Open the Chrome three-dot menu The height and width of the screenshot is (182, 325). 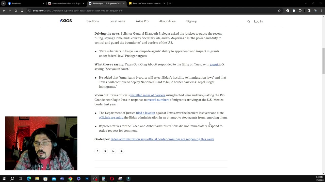click(321, 11)
